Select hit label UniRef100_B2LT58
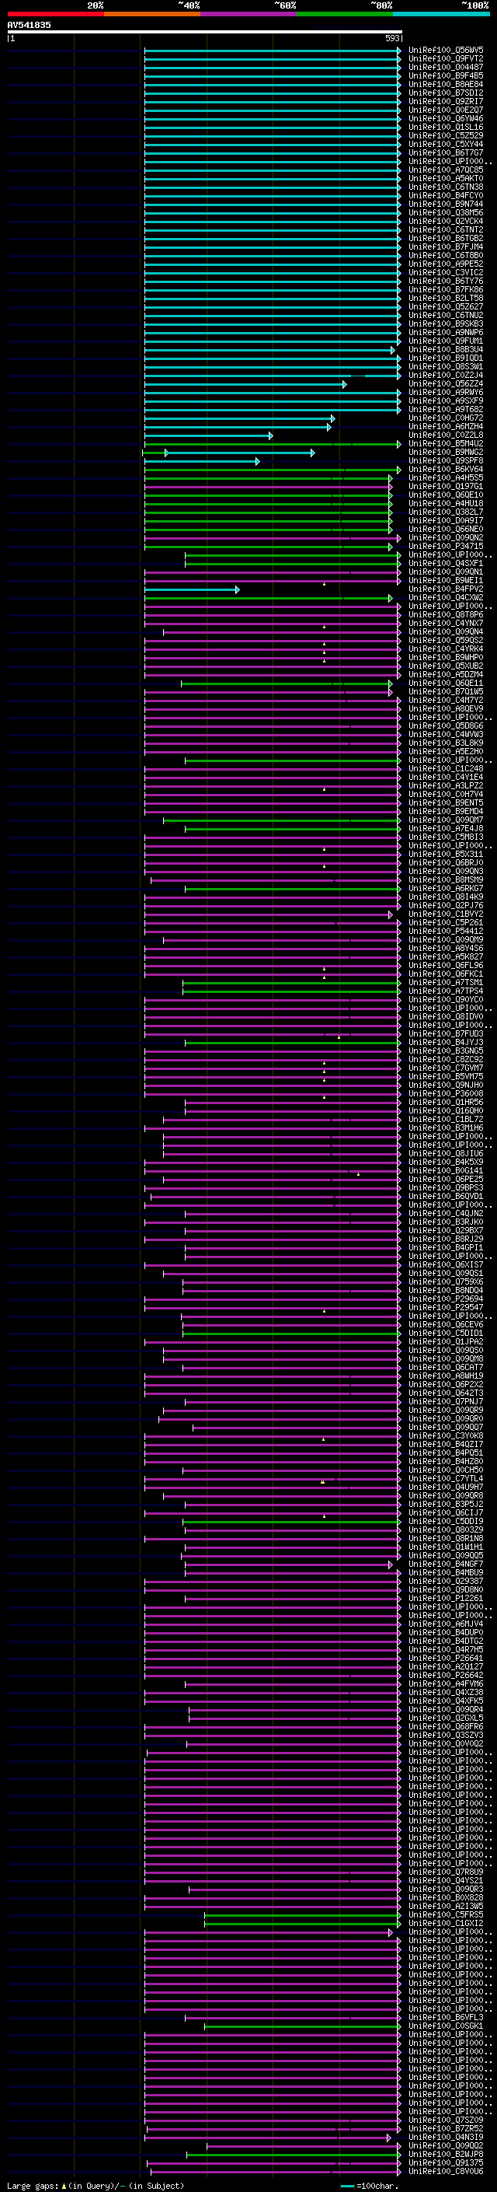 [446, 298]
